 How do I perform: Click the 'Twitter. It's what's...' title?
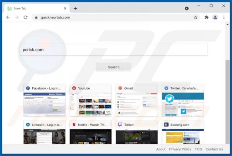184,88
